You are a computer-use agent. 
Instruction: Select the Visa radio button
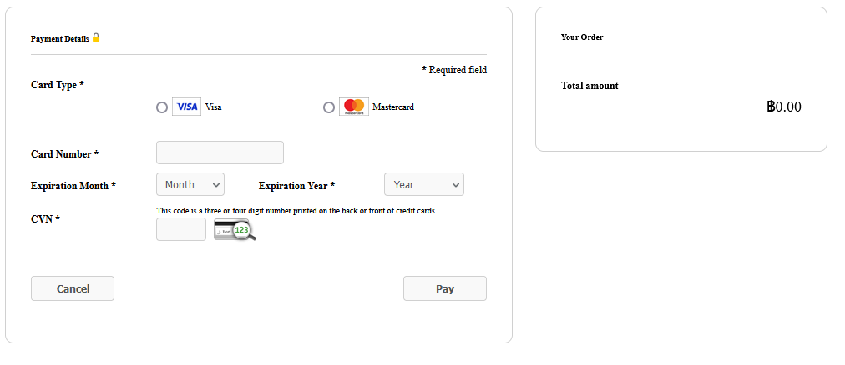(162, 107)
